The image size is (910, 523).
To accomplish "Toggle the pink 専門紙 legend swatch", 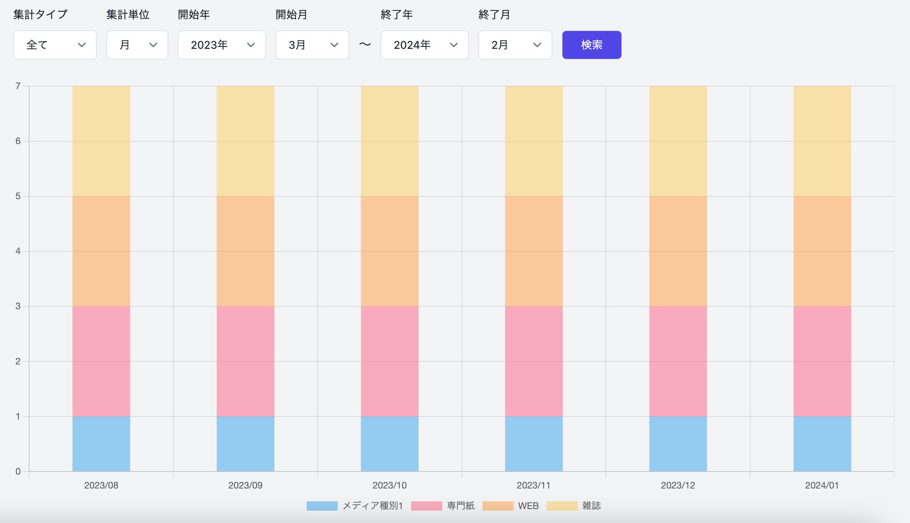I will point(426,506).
